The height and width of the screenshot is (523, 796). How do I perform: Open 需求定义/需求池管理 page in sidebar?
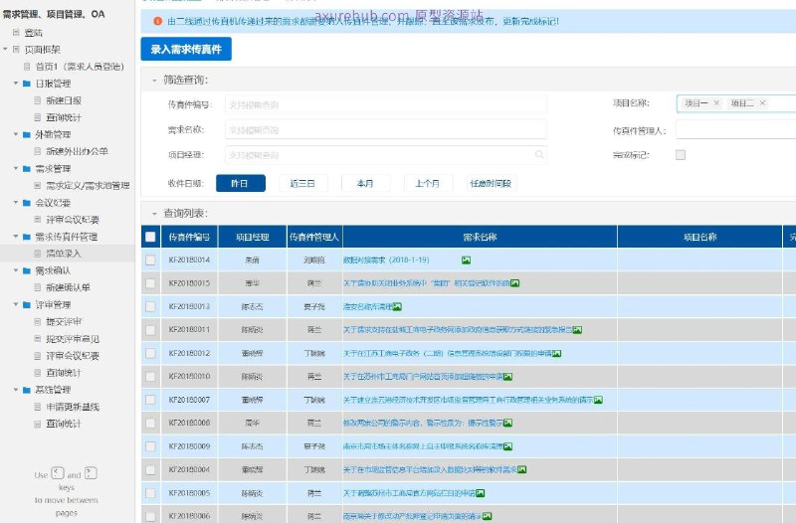(x=88, y=186)
